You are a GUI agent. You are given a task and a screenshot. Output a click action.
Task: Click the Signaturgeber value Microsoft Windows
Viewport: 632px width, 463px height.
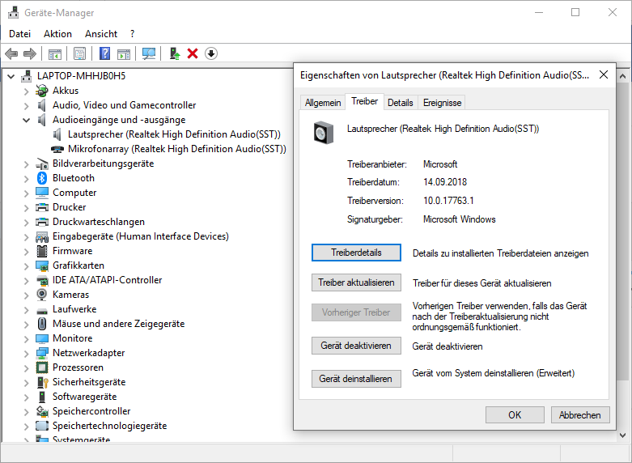pyautogui.click(x=460, y=220)
